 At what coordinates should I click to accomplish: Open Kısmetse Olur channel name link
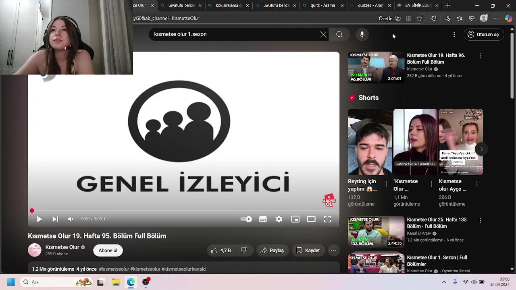[62, 247]
